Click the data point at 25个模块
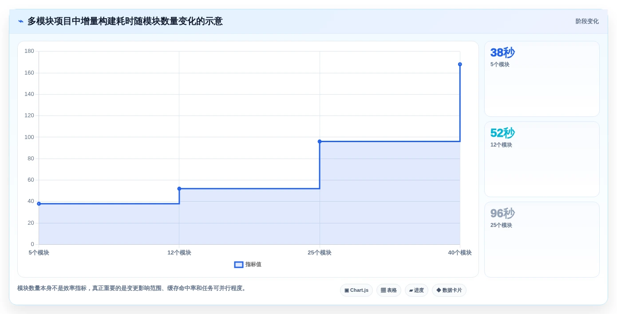The height and width of the screenshot is (314, 617). tap(320, 142)
